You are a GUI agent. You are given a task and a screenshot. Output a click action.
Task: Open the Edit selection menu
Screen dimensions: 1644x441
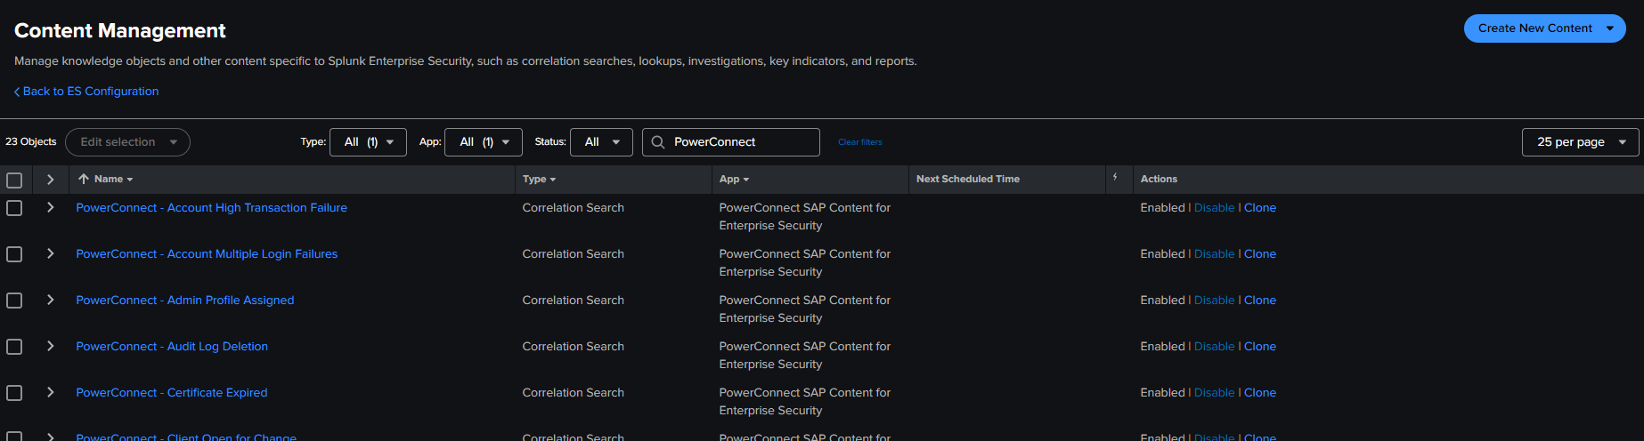coord(127,142)
